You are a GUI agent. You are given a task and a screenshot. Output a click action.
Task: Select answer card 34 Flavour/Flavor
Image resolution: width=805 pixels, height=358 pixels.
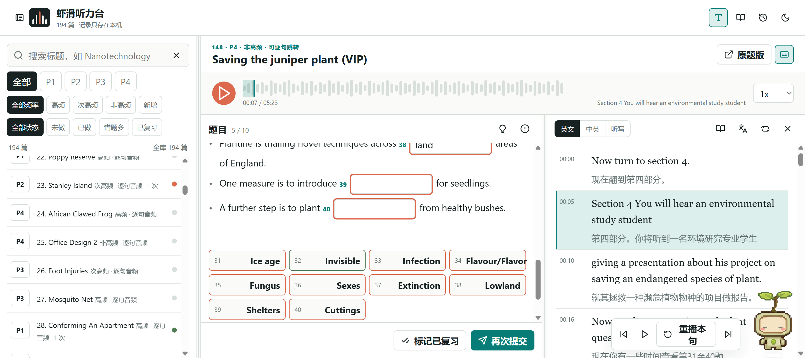487,260
